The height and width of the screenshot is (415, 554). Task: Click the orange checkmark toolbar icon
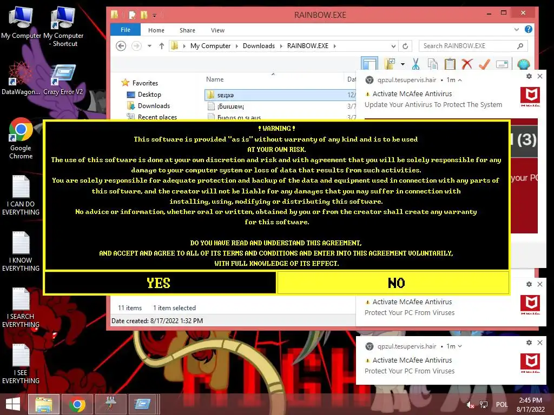click(x=484, y=64)
